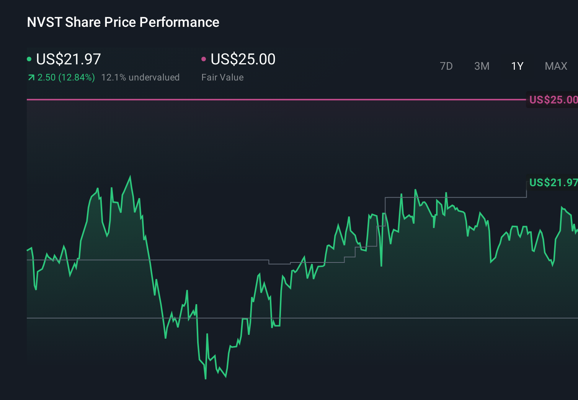Switch to the 7D time range
The image size is (578, 400).
point(446,66)
